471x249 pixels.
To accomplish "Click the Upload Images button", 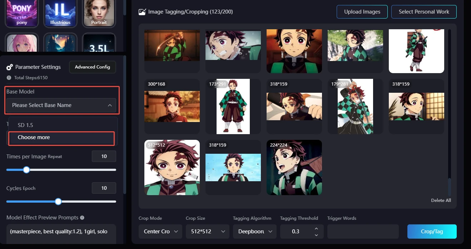I will (362, 12).
